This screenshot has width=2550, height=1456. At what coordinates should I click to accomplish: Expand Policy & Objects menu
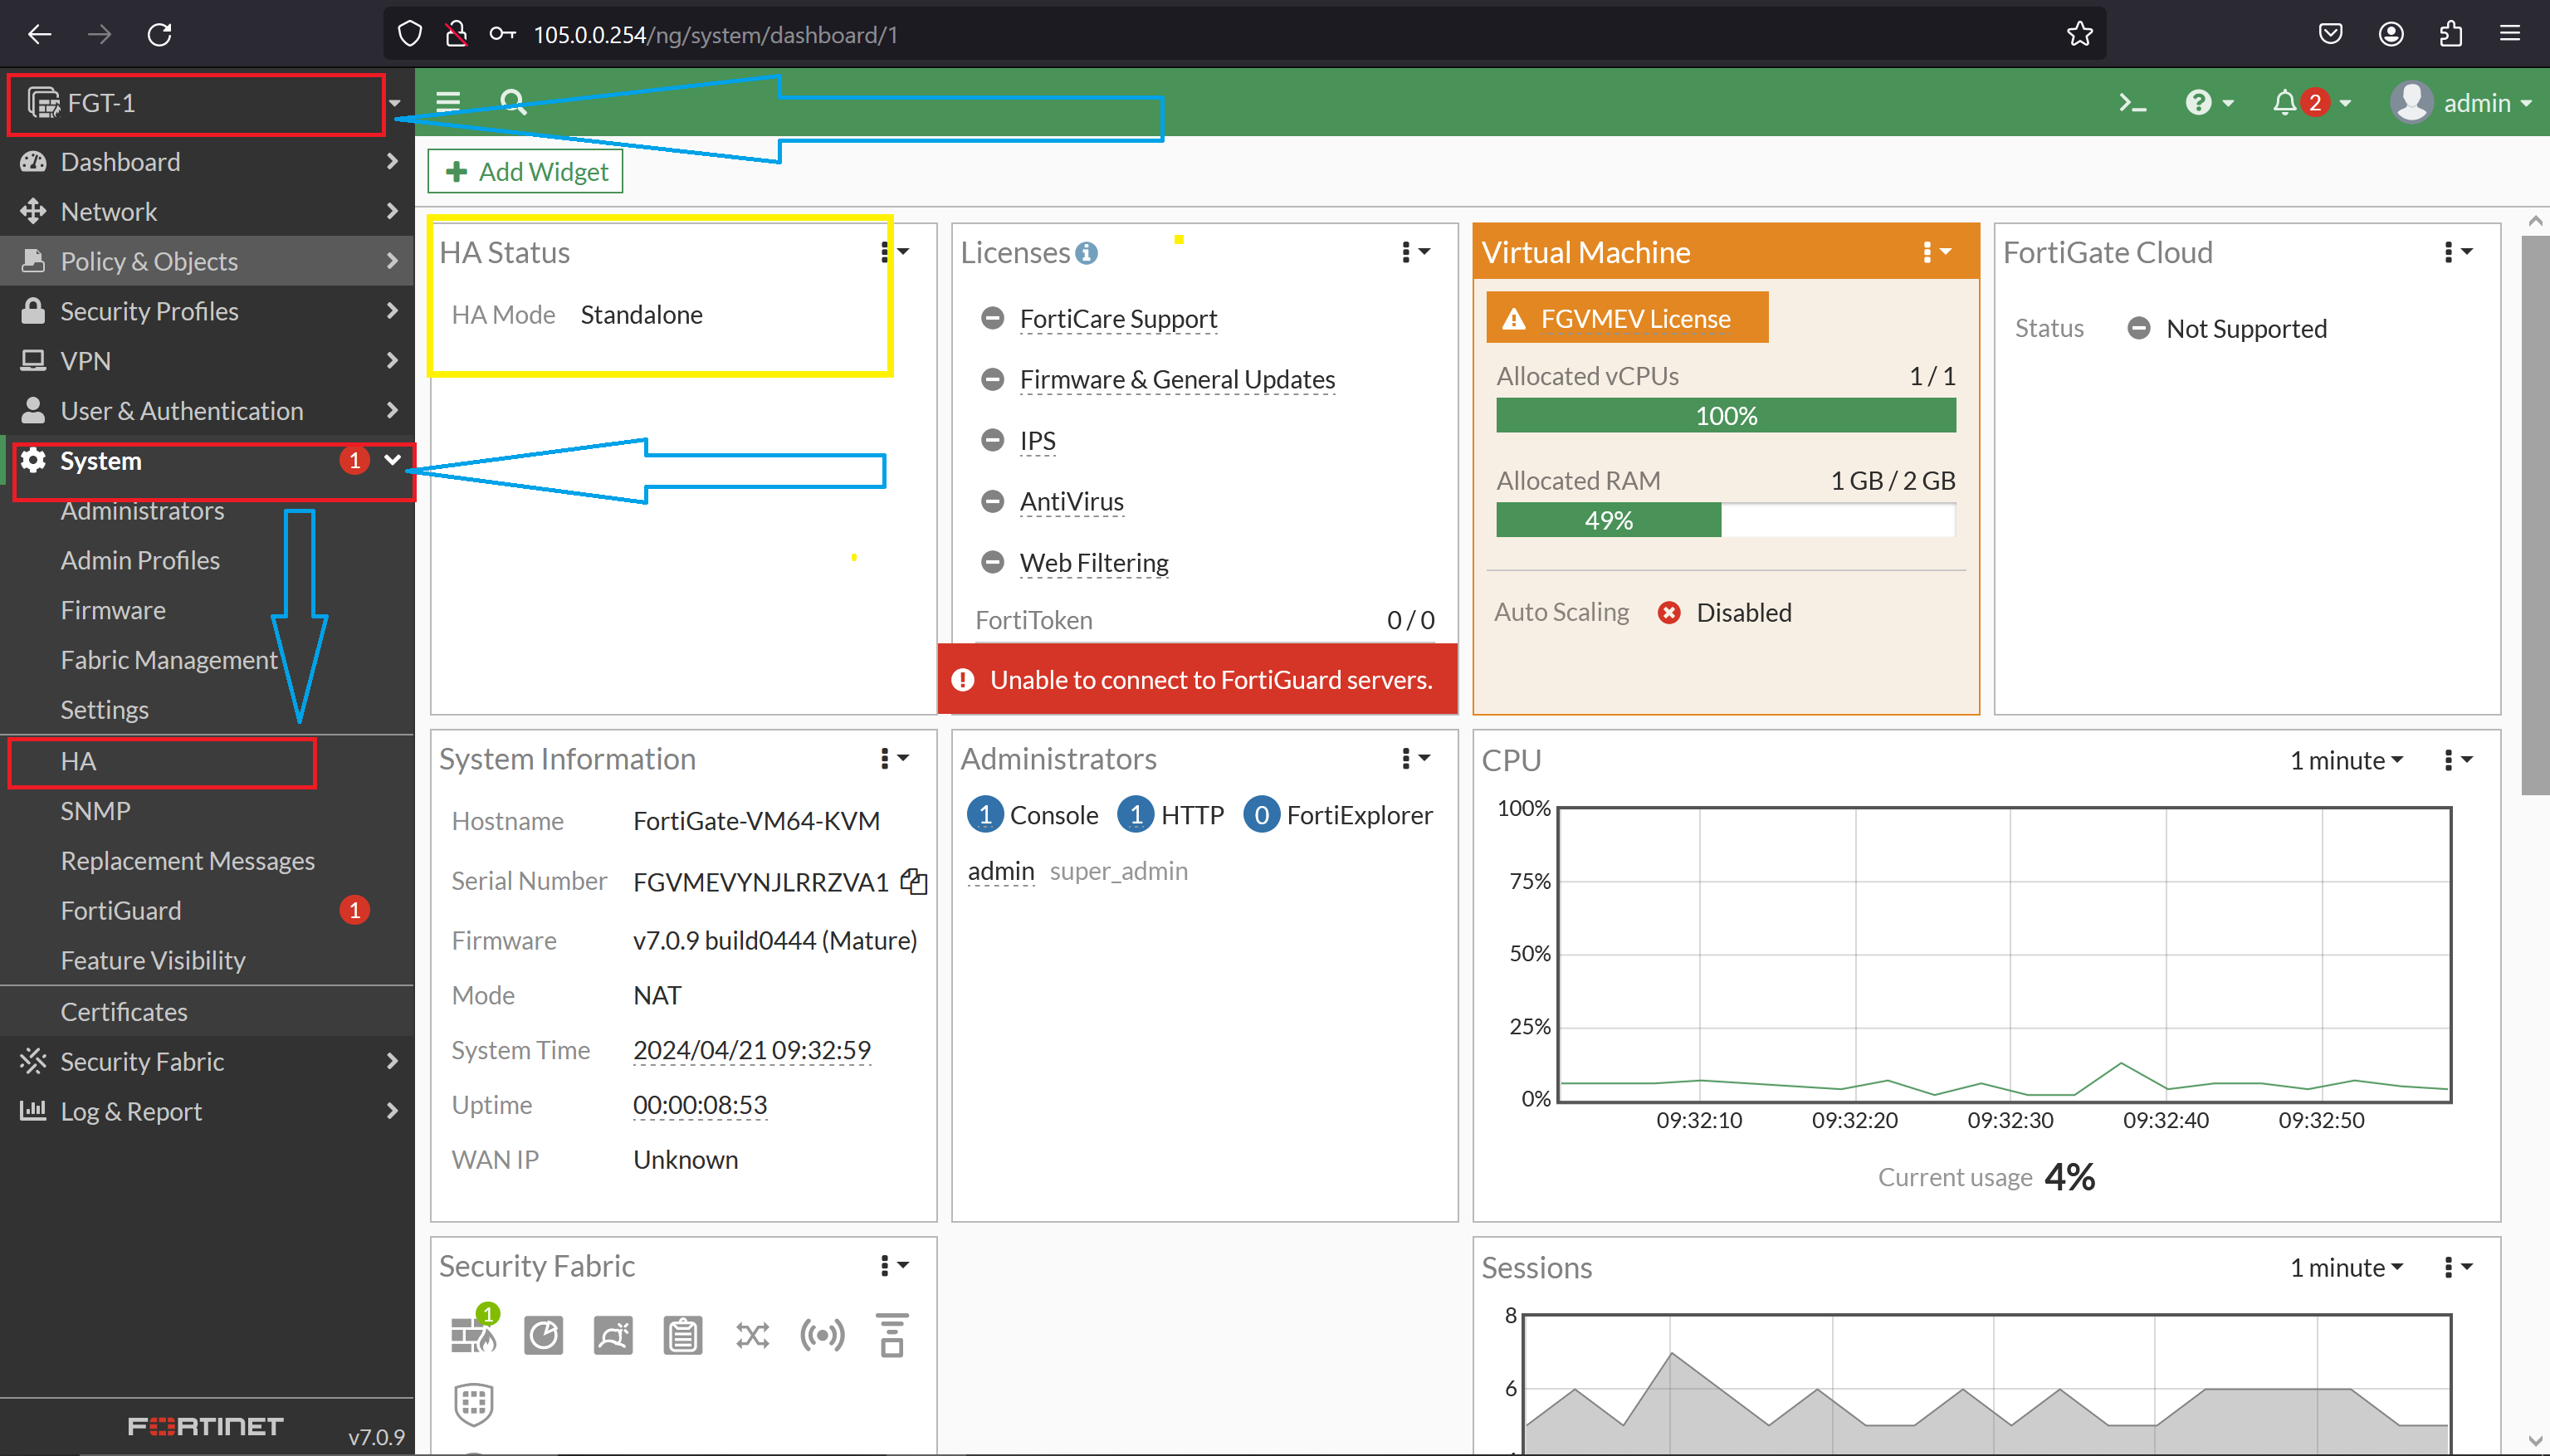207,261
